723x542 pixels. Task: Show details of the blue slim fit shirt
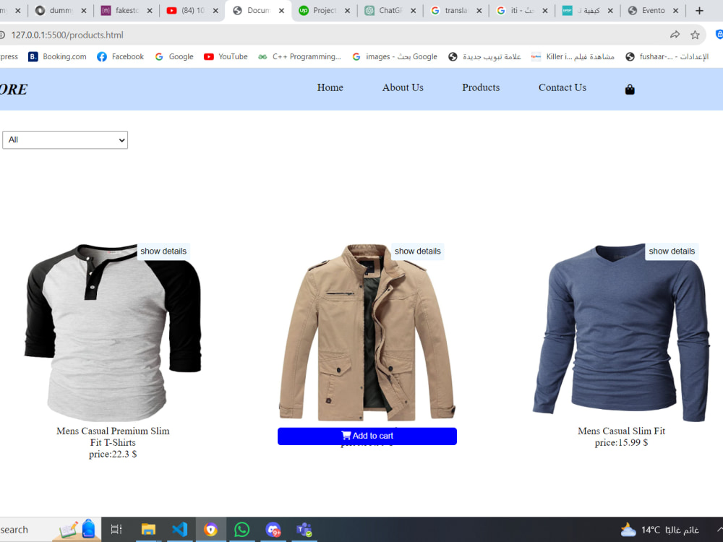tap(672, 251)
